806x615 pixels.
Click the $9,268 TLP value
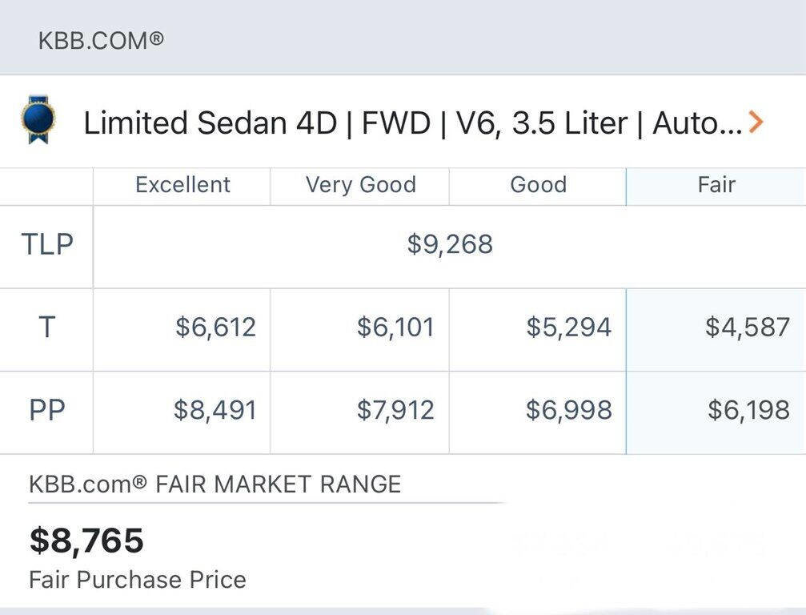point(448,245)
